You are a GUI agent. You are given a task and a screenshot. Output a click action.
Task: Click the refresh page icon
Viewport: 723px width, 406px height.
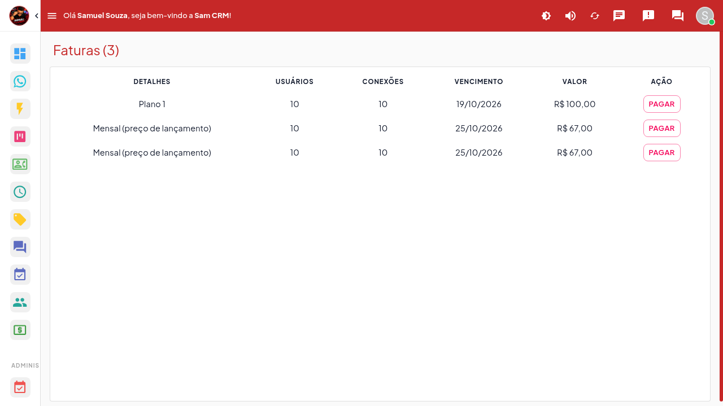tap(595, 16)
